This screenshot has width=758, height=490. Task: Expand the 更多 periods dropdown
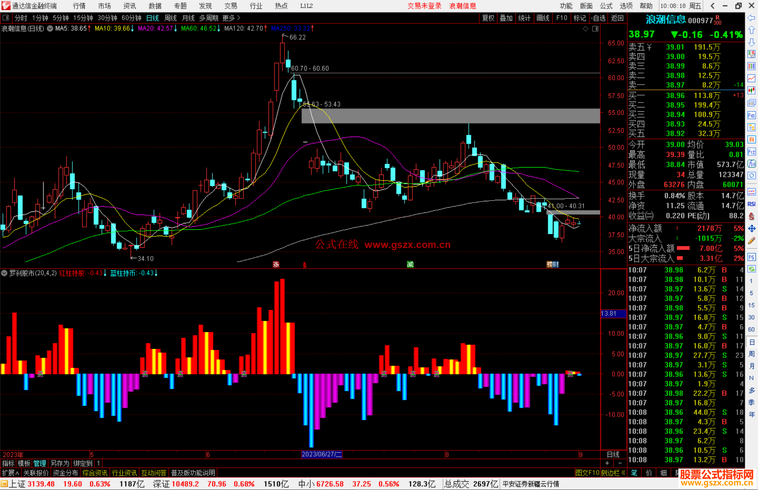coord(231,18)
